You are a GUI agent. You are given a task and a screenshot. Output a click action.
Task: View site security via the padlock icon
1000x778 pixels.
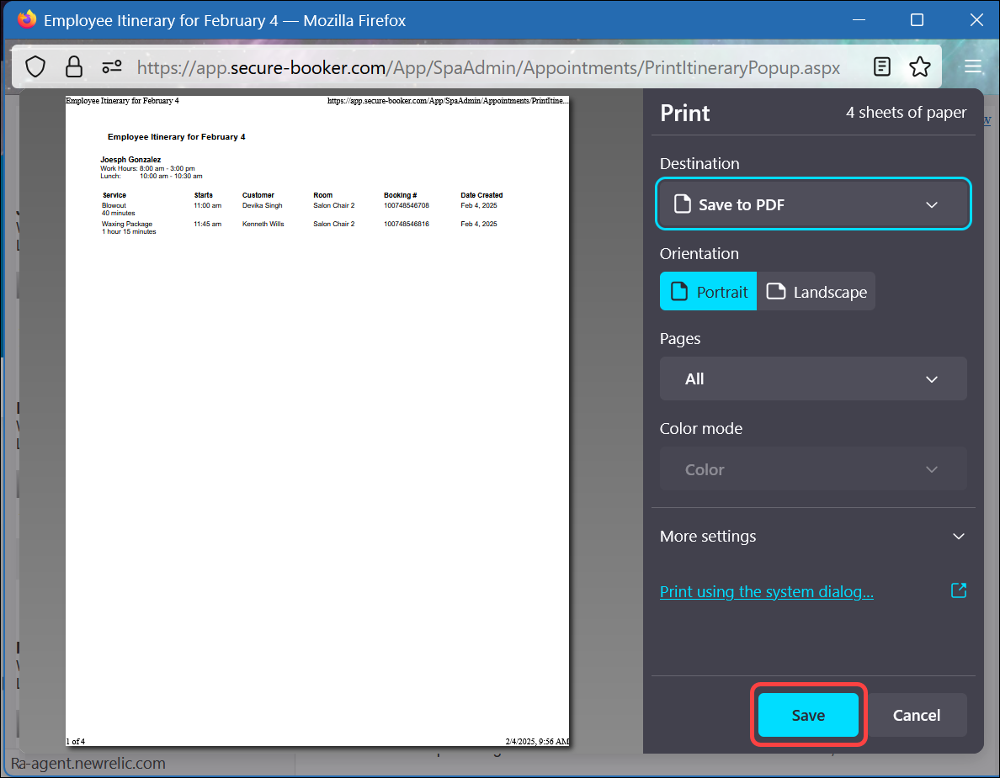click(74, 66)
